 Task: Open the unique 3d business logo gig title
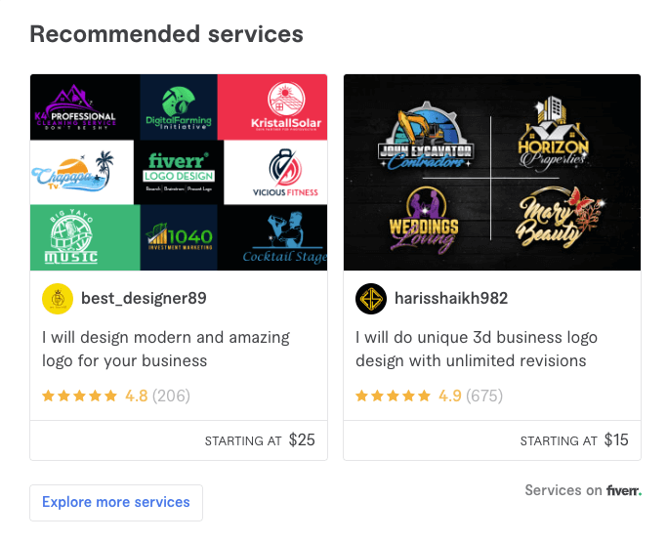pos(476,349)
